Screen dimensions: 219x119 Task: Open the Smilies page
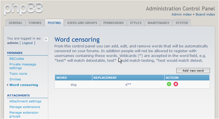coord(15,79)
